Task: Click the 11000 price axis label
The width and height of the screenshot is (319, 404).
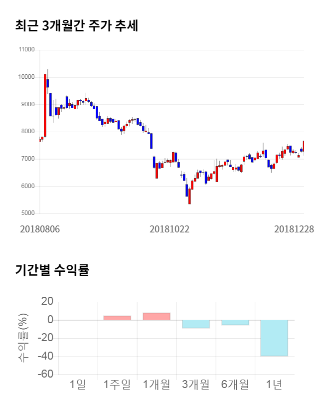Action: [x=26, y=50]
